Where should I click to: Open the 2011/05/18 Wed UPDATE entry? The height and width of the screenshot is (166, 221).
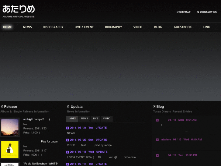89,152
